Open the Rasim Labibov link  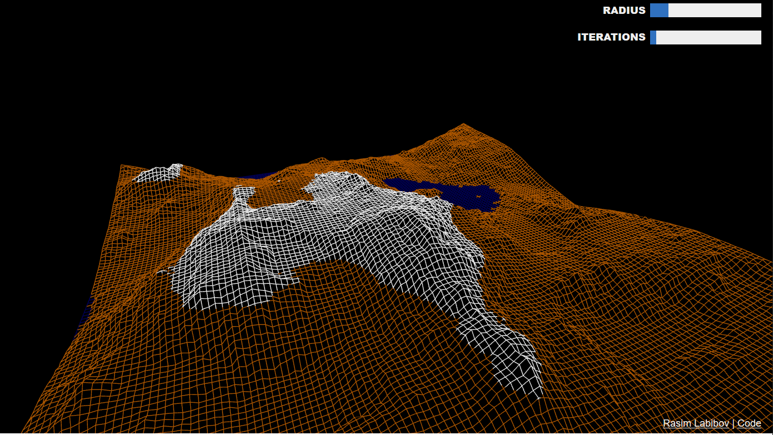696,423
